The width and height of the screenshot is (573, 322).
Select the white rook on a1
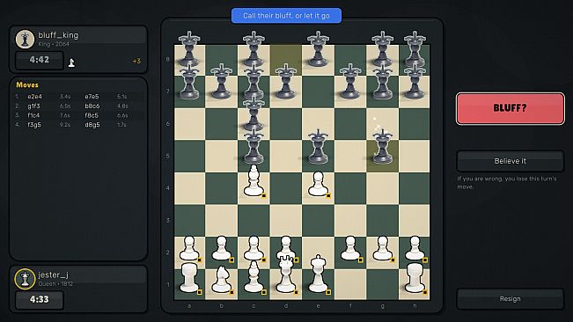(x=189, y=279)
